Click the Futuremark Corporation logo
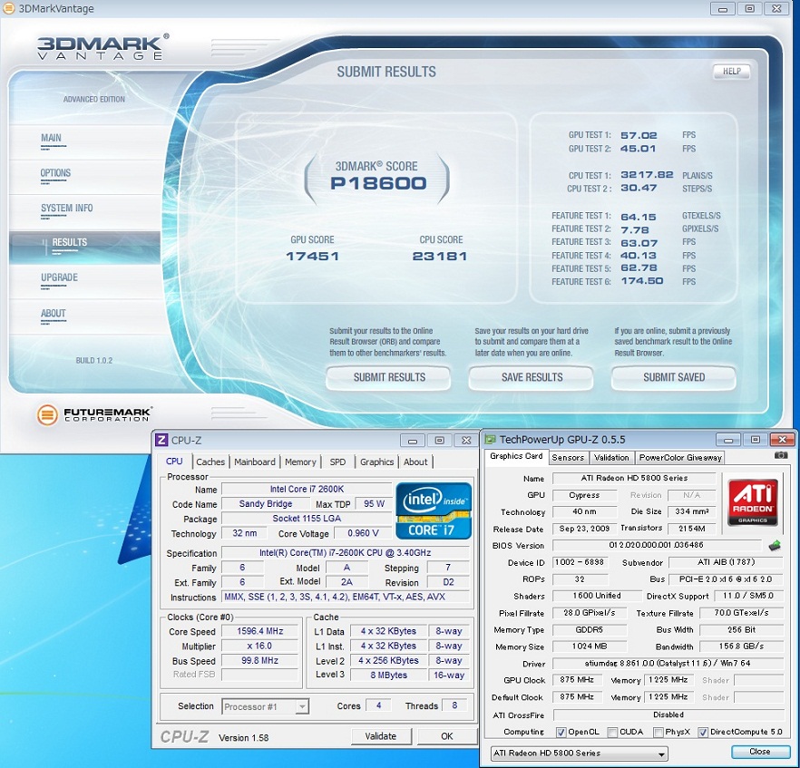The width and height of the screenshot is (800, 768). pyautogui.click(x=95, y=416)
